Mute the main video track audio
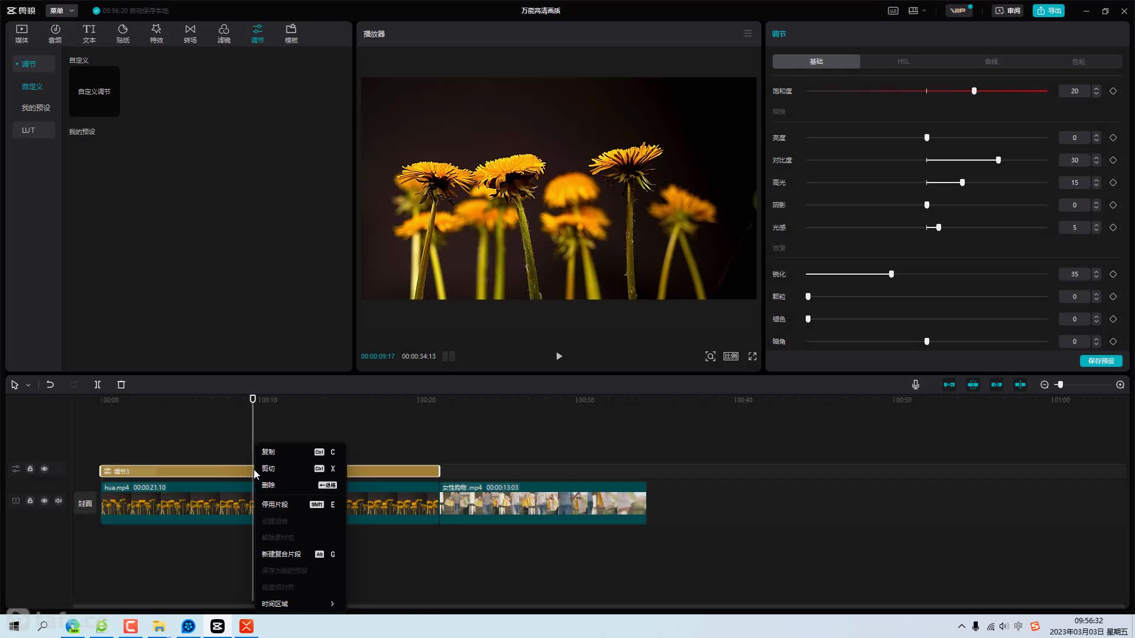This screenshot has width=1135, height=638. [x=59, y=500]
